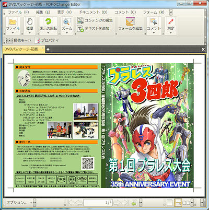Toggle the プロパティ properties pane
Viewport: 209px width, 210px height.
pos(47,40)
